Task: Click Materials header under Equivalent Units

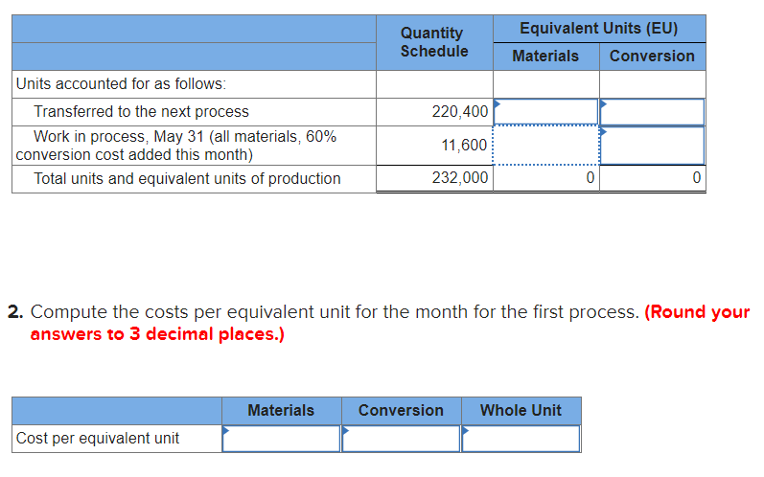Action: [545, 56]
